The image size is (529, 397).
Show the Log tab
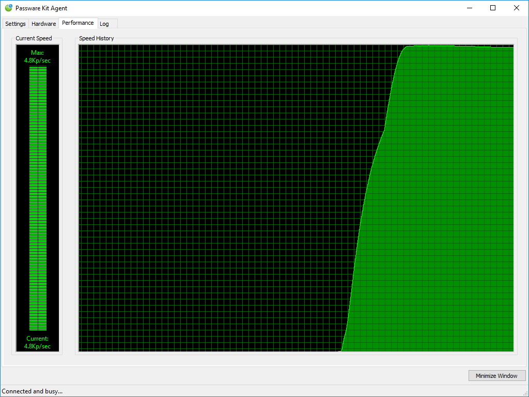[104, 24]
